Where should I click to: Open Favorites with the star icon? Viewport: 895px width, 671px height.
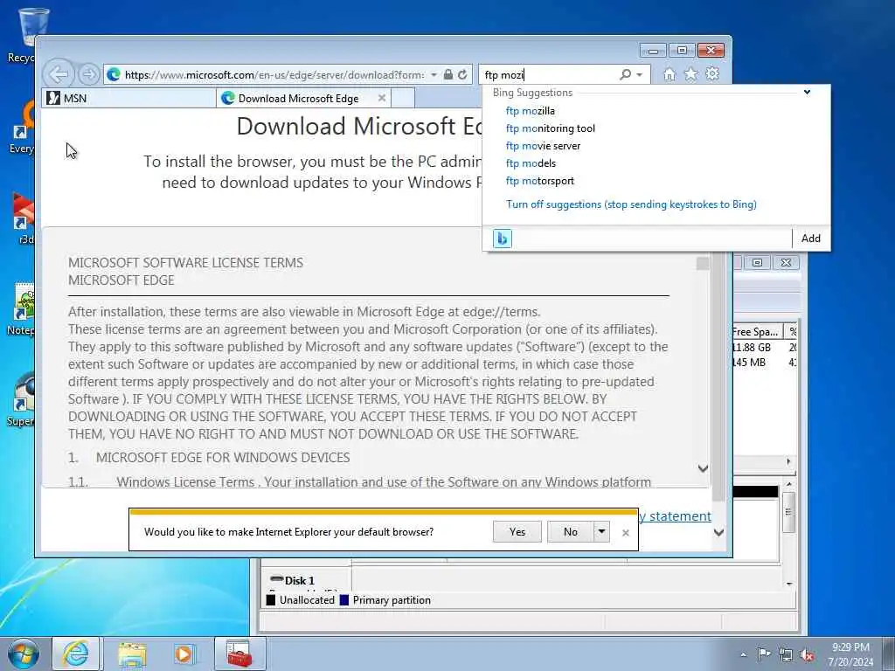pos(690,74)
